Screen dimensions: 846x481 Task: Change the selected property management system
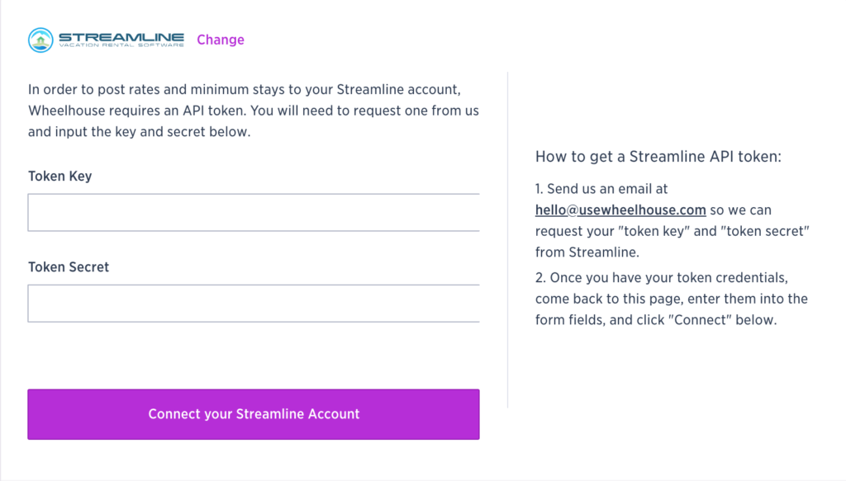point(220,40)
